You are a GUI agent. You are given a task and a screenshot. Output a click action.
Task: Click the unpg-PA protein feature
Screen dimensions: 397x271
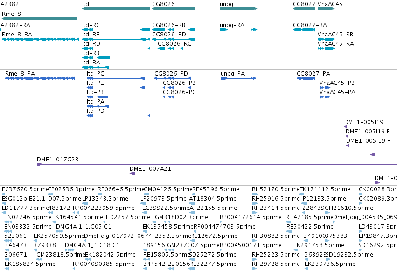tap(238, 78)
